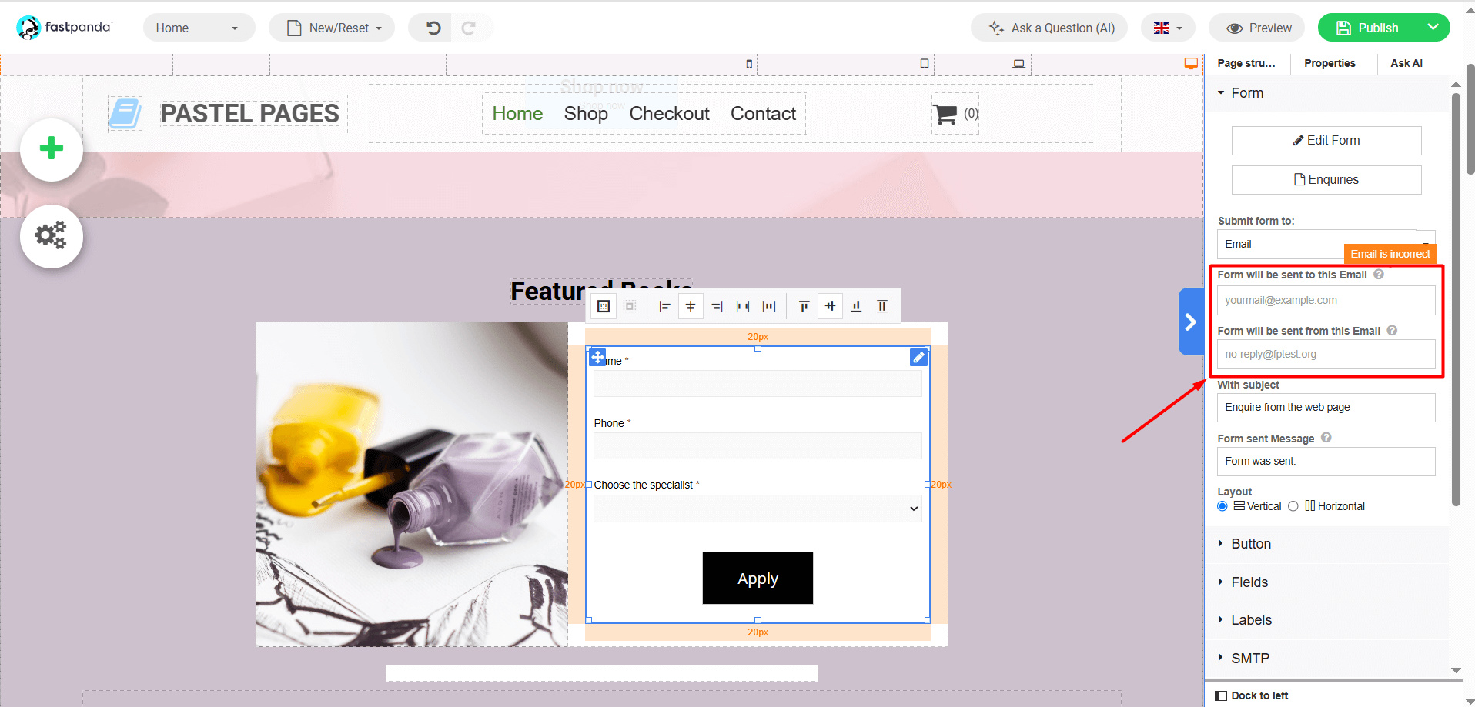
Task: Click the undo arrow icon
Action: [433, 28]
